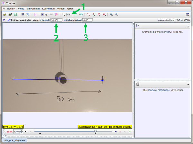Select the calibration stick right endpoint

click(x=102, y=80)
